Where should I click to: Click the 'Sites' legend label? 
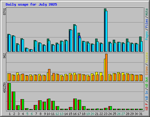click(147, 71)
